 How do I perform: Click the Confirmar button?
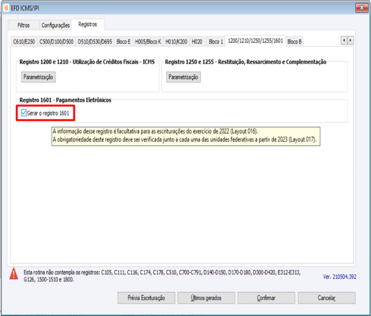(x=266, y=298)
